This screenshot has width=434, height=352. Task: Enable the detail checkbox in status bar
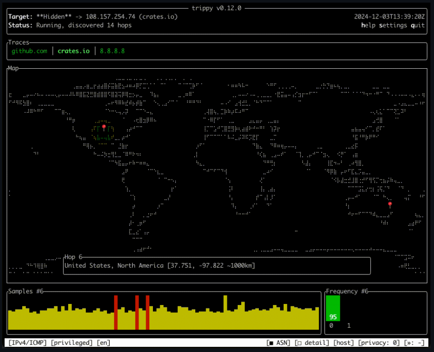(312, 343)
